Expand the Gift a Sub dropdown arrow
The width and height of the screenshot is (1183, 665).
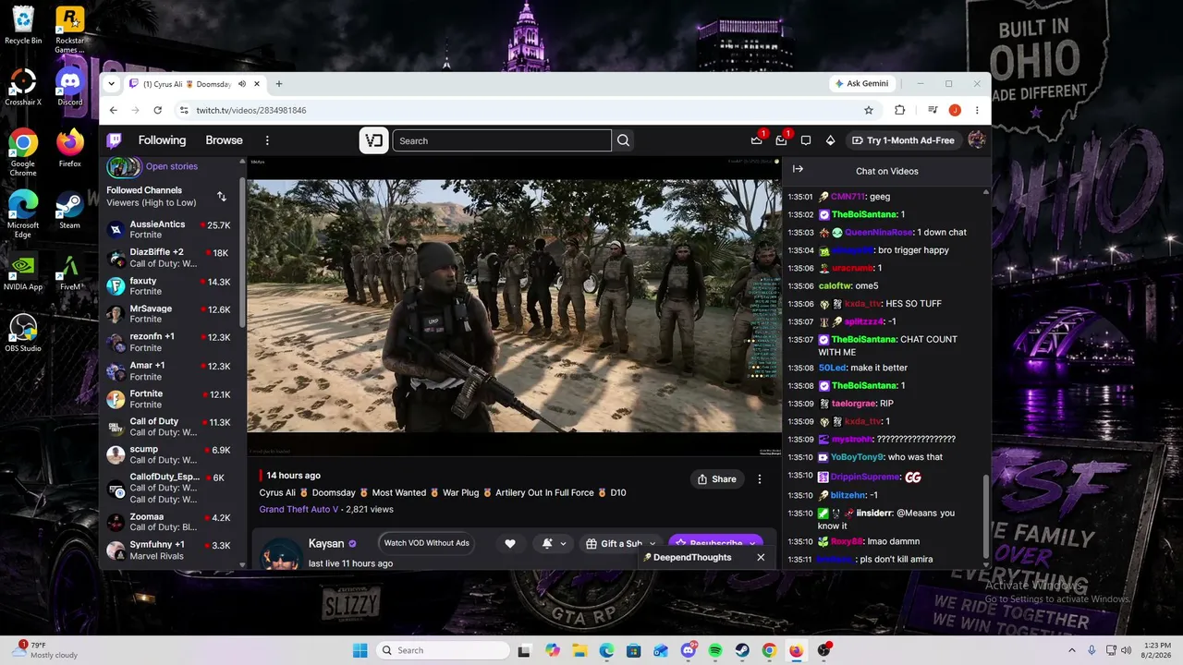click(652, 544)
